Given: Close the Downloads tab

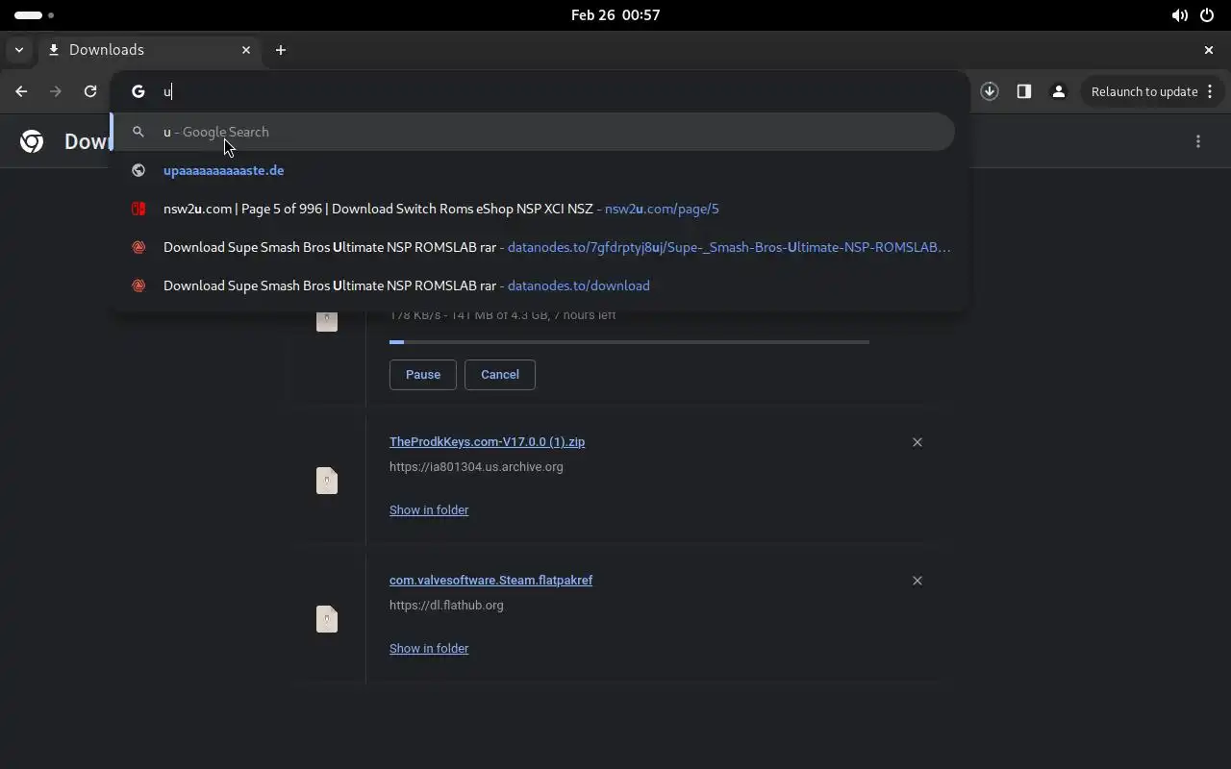Looking at the screenshot, I should 246,50.
